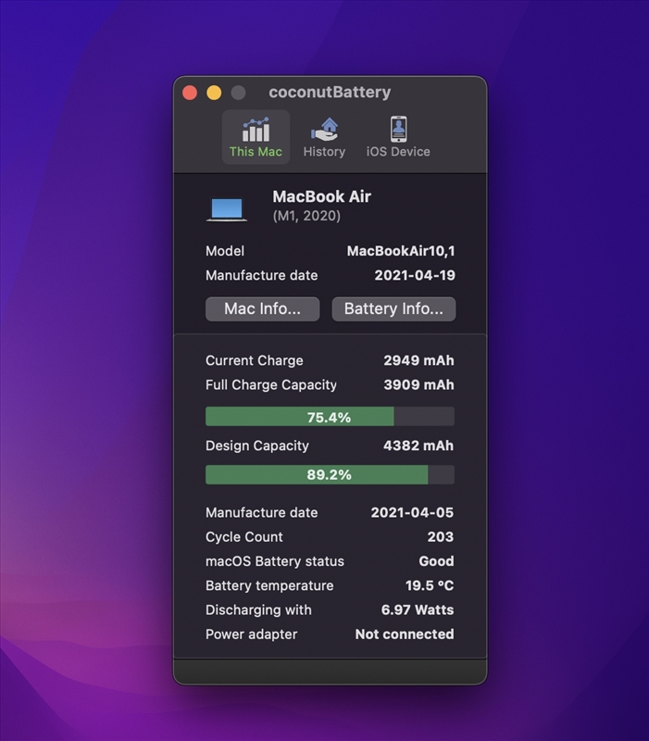
Task: Select the 19.5 °C temperature value
Action: pyautogui.click(x=430, y=585)
